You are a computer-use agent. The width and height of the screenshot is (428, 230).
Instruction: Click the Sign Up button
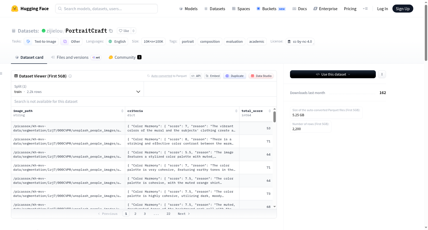point(403,9)
